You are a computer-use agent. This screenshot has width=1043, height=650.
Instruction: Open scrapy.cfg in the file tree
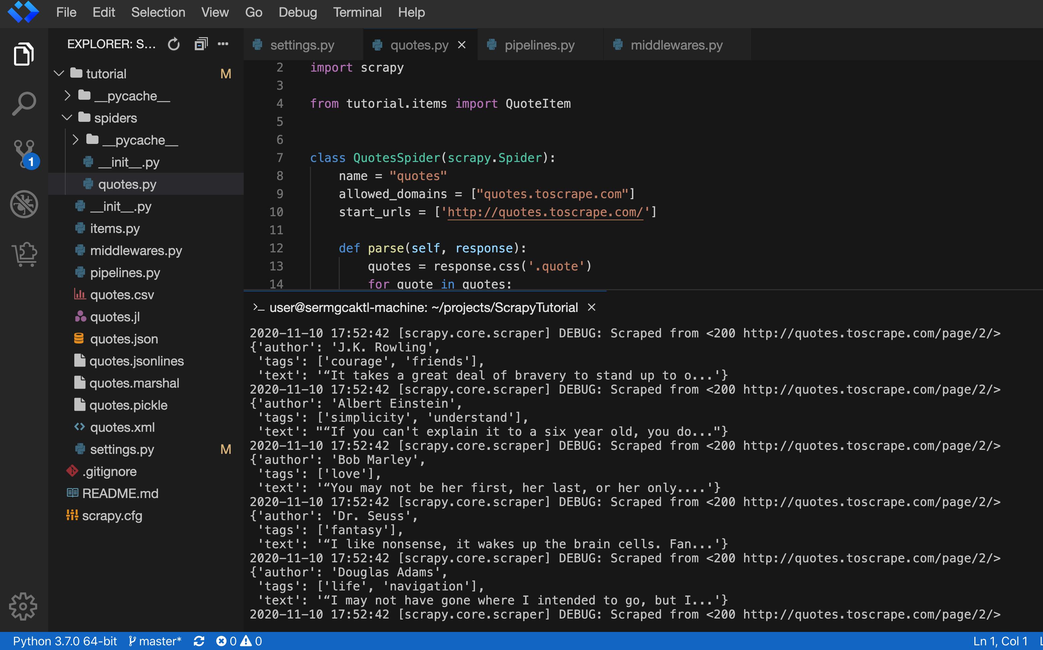coord(146,515)
